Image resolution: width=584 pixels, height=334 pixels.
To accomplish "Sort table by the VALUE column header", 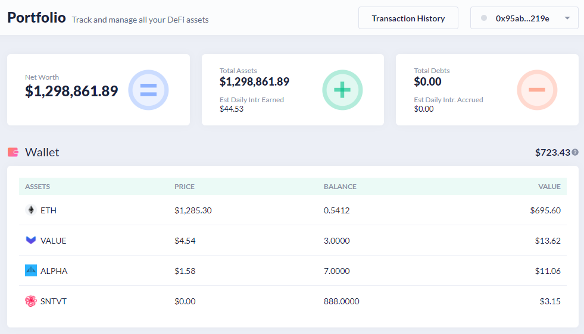I will coord(549,187).
